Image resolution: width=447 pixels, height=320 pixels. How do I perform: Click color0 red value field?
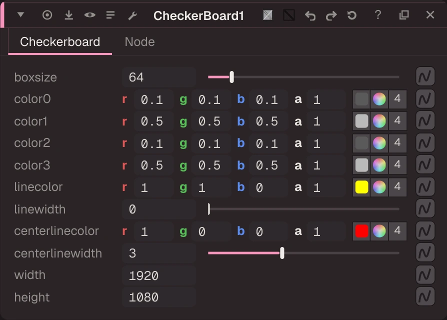click(x=153, y=99)
